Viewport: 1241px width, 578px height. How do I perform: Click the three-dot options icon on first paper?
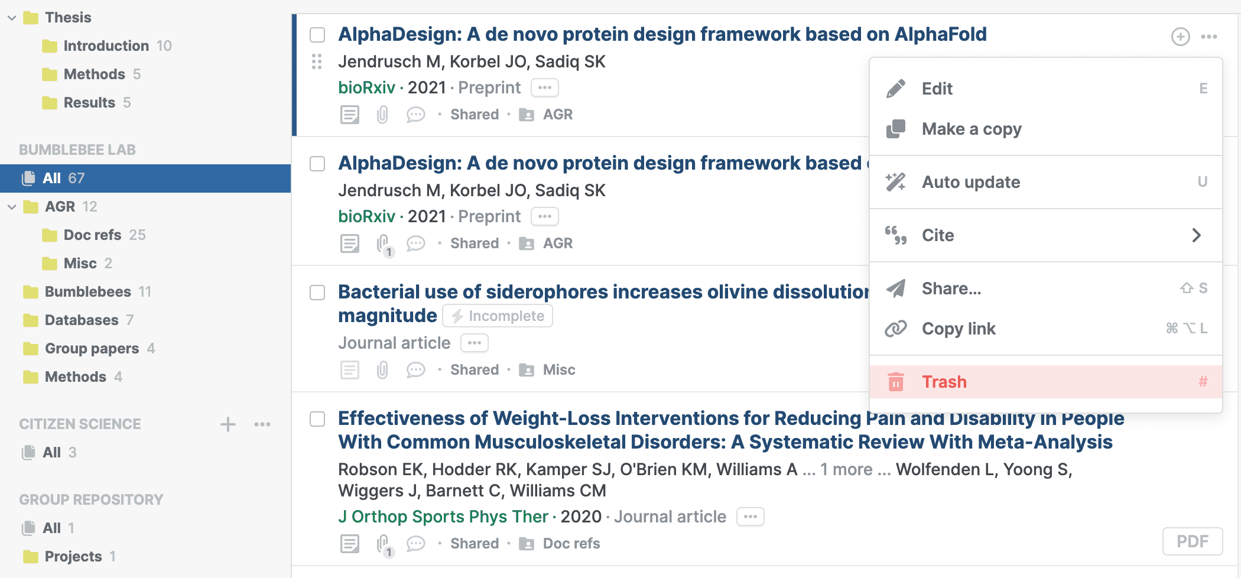(x=1208, y=37)
